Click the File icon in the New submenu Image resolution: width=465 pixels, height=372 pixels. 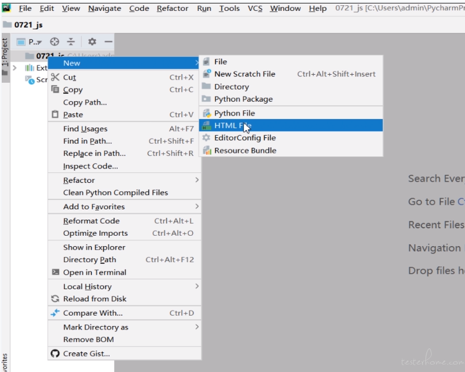207,62
